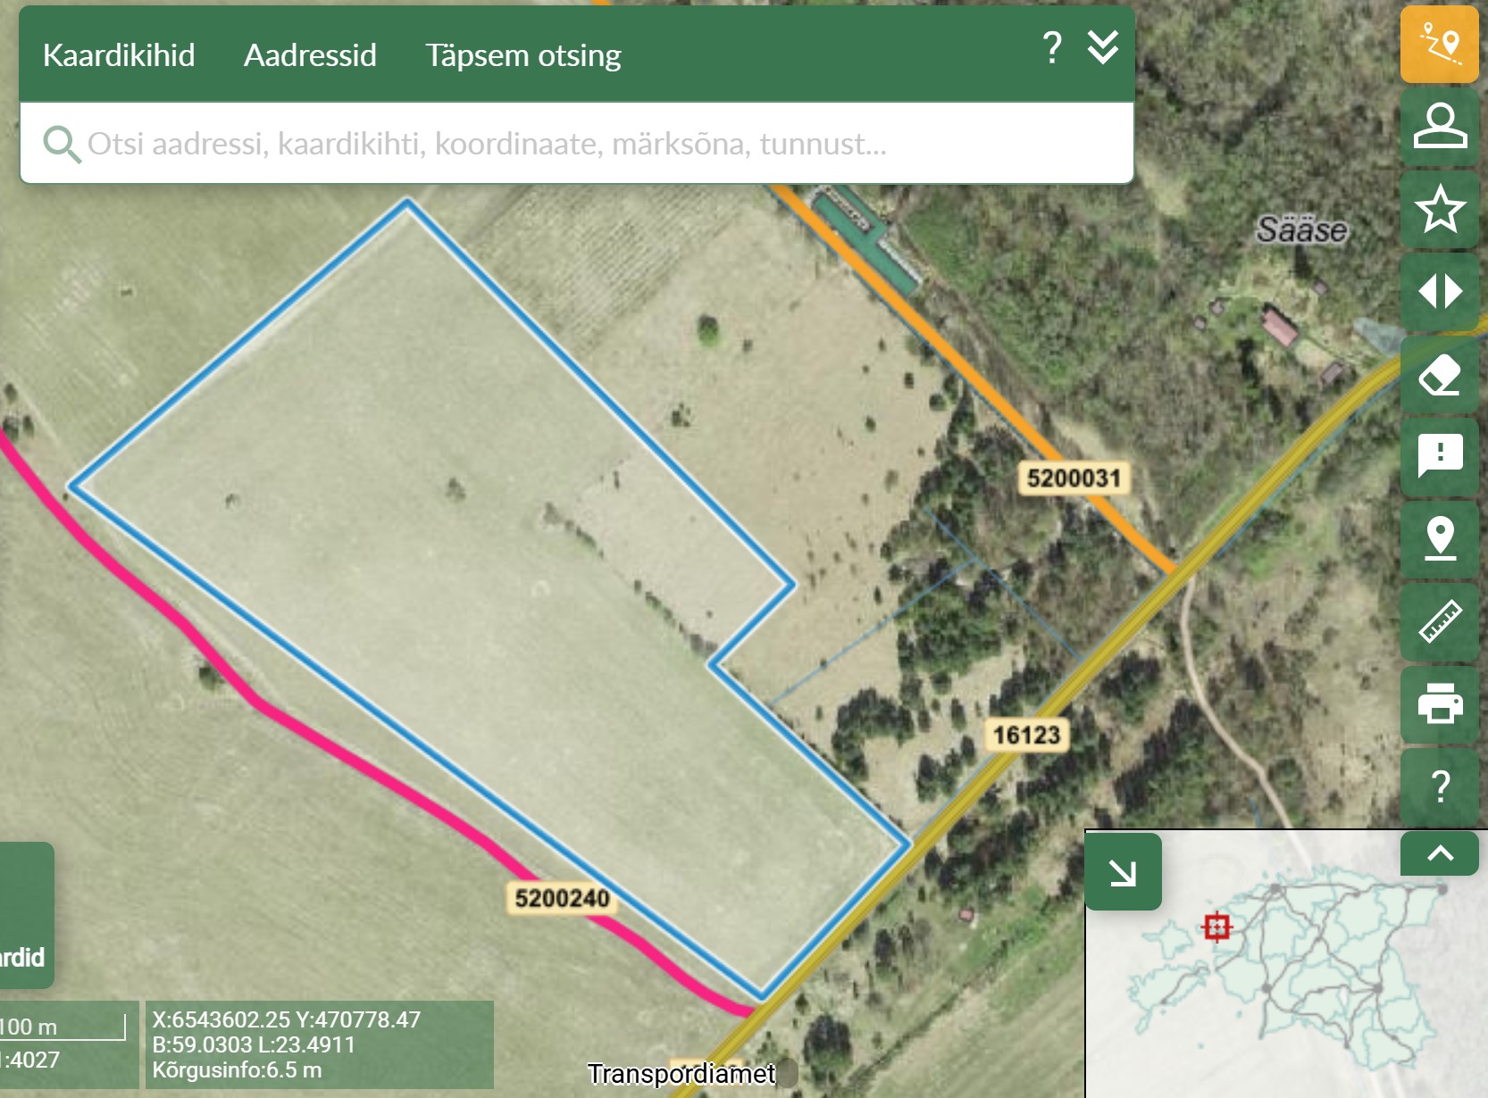Select the ruler measurement tool
Screen dimensions: 1488x1098
tap(1439, 621)
